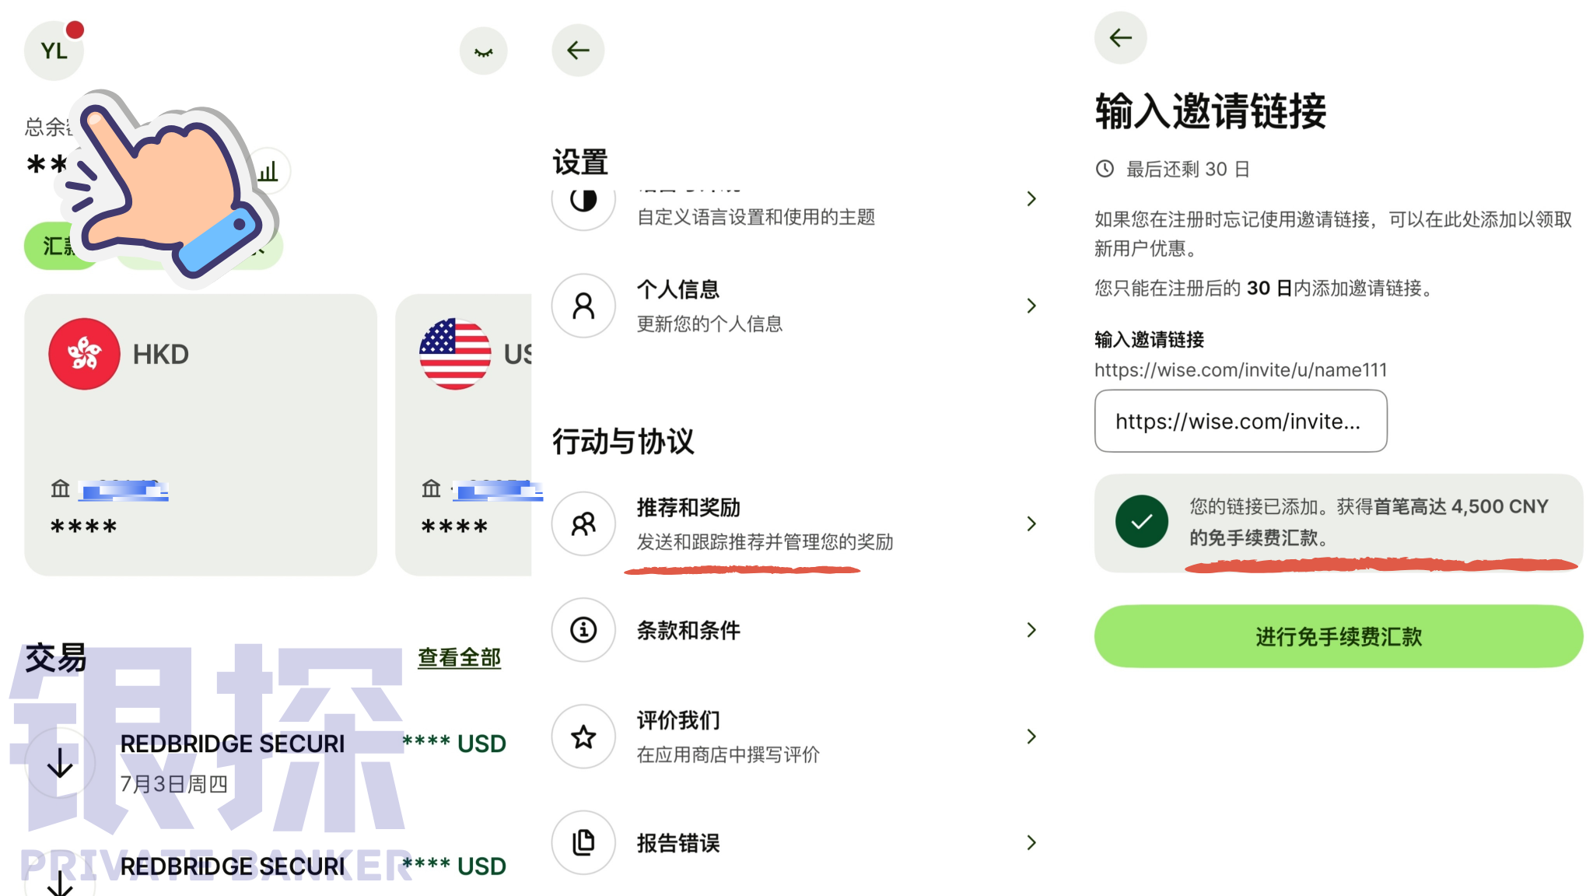Expand the 条款和条件 row chevron
Viewport: 1593px width, 896px height.
pyautogui.click(x=1031, y=630)
